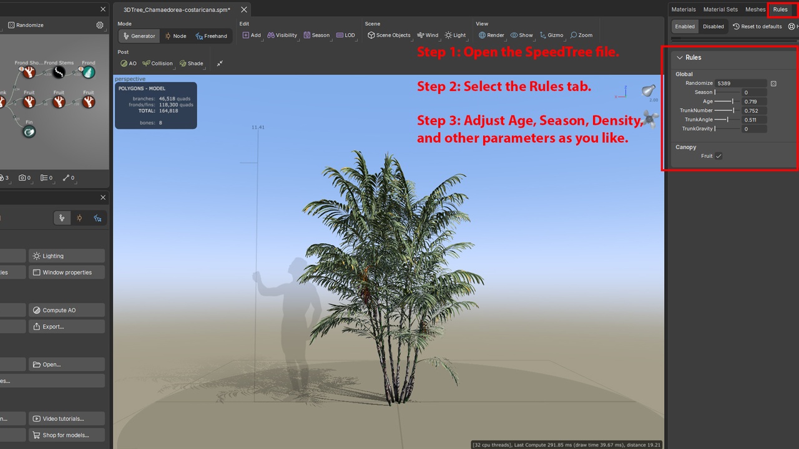This screenshot has height=449, width=799.
Task: Activate Freehand mode in the toolbar
Action: coord(212,36)
